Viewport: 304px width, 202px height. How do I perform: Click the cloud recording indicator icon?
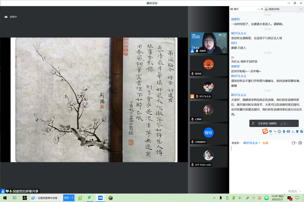click(6, 17)
